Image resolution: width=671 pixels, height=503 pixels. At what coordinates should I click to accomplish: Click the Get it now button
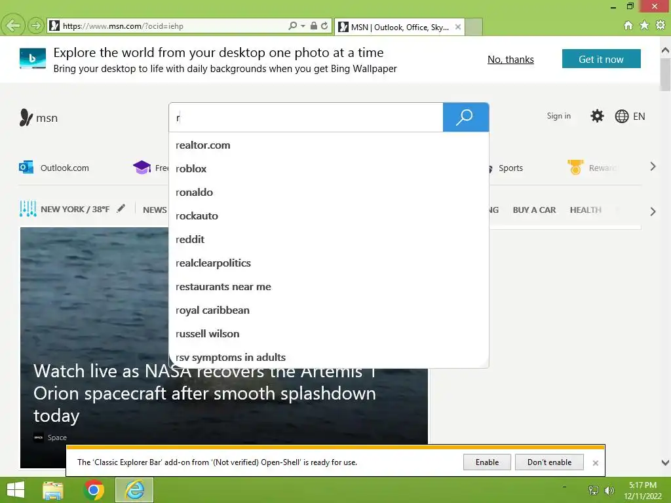pos(602,59)
